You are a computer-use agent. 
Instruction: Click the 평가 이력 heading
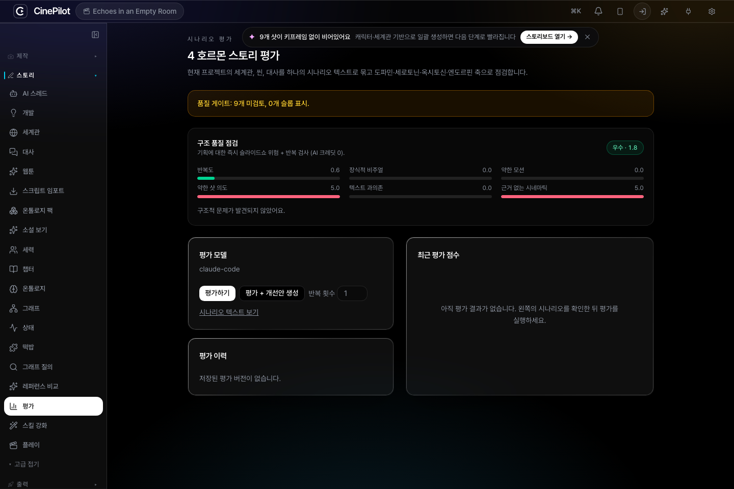[x=213, y=356]
